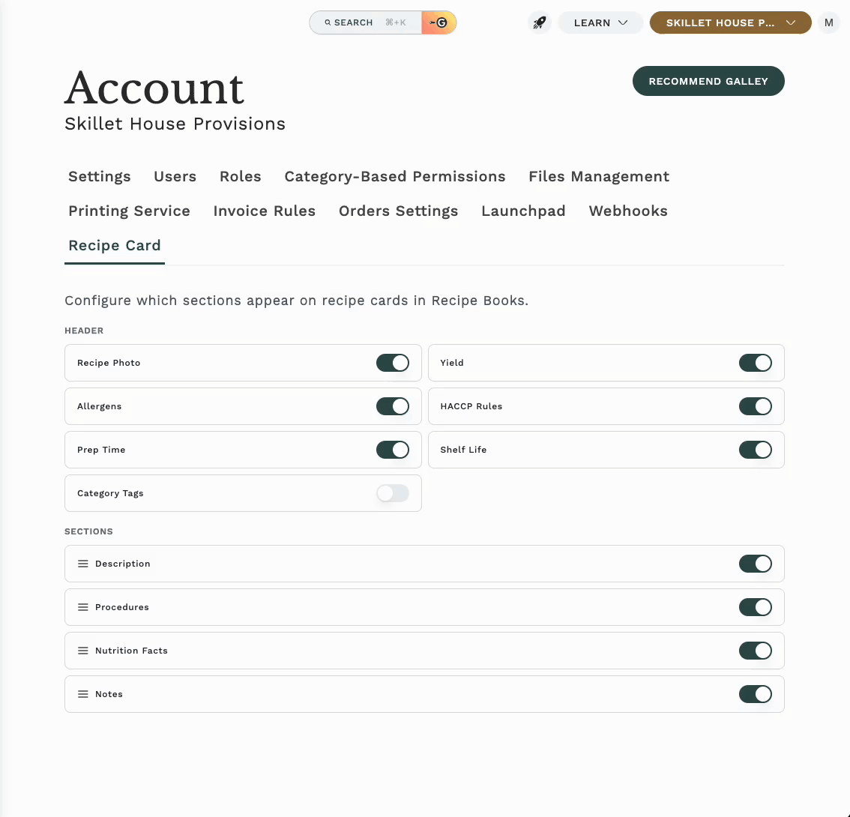Switch to the Users tab
Screen dimensions: 850x817
175,177
